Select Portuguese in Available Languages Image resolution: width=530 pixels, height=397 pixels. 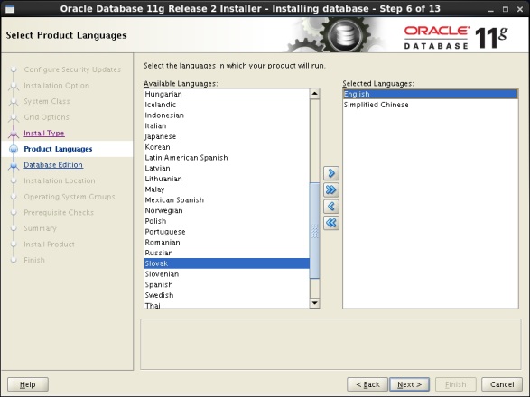(x=227, y=232)
